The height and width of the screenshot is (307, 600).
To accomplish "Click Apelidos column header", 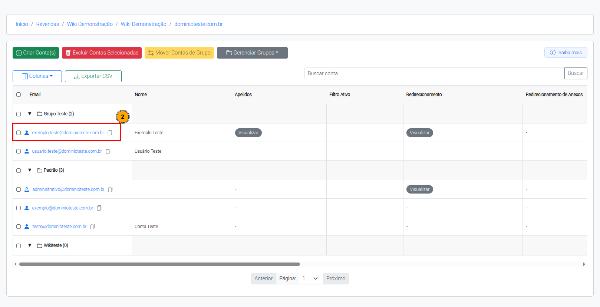I will click(243, 95).
